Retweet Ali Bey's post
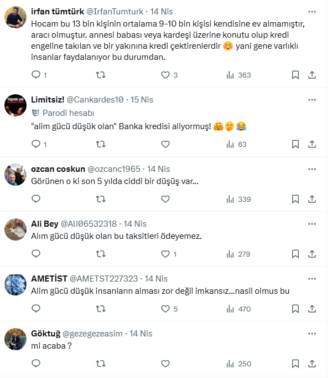This screenshot has width=332, height=378. pos(101,254)
